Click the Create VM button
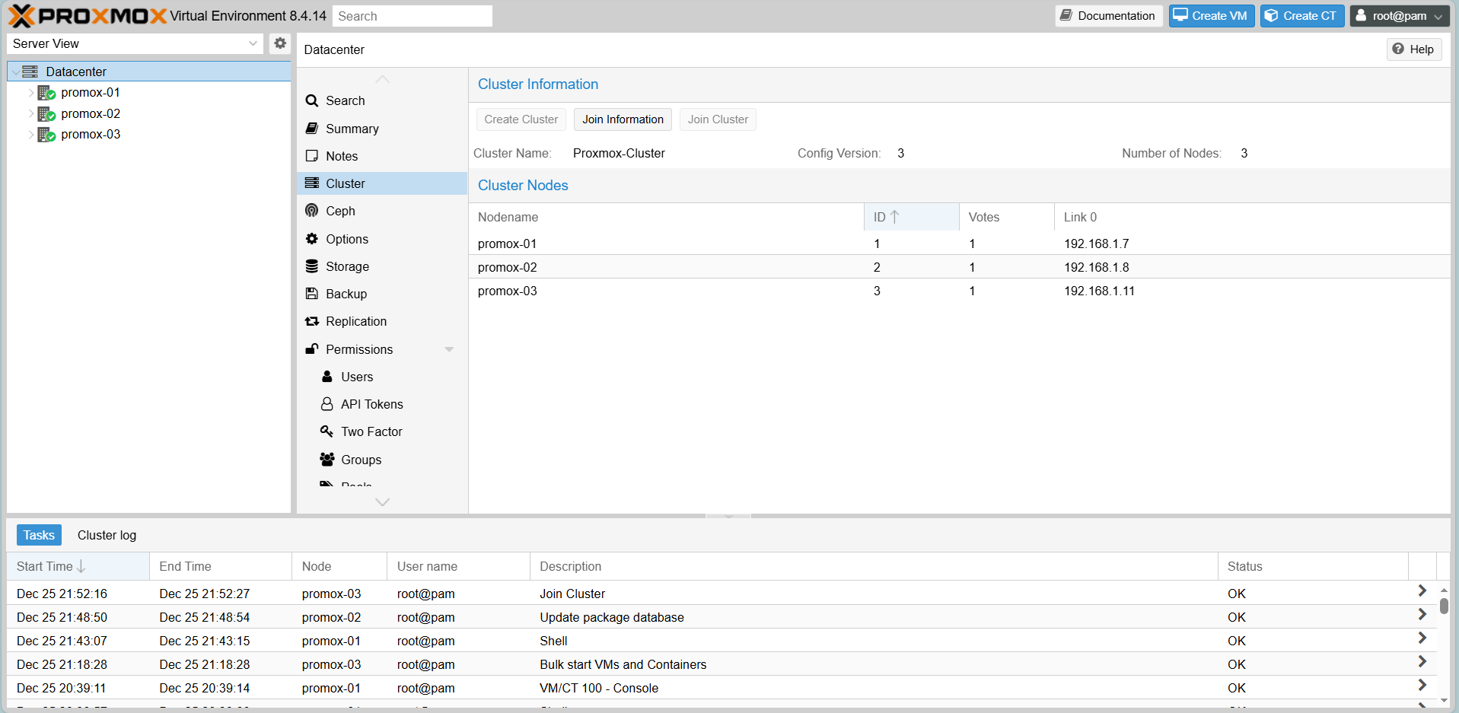This screenshot has height=713, width=1459. 1211,16
